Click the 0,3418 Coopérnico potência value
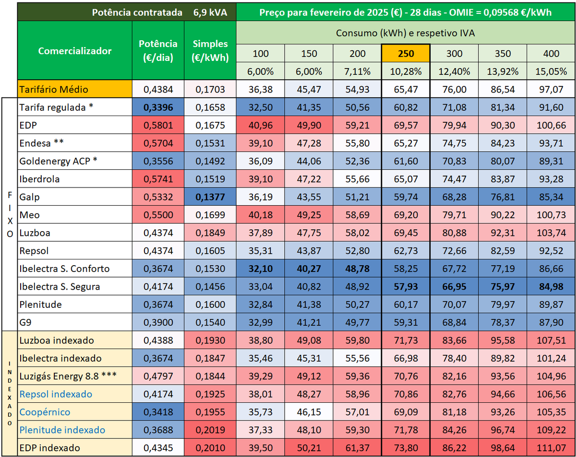576x457 pixels. tap(158, 412)
